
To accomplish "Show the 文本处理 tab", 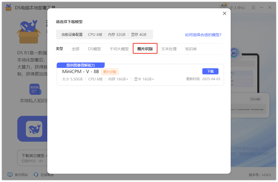I will (169, 49).
